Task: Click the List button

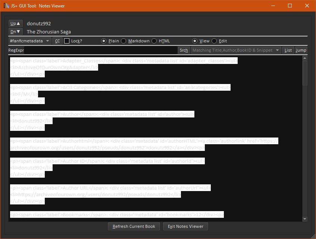Action: tap(288, 50)
